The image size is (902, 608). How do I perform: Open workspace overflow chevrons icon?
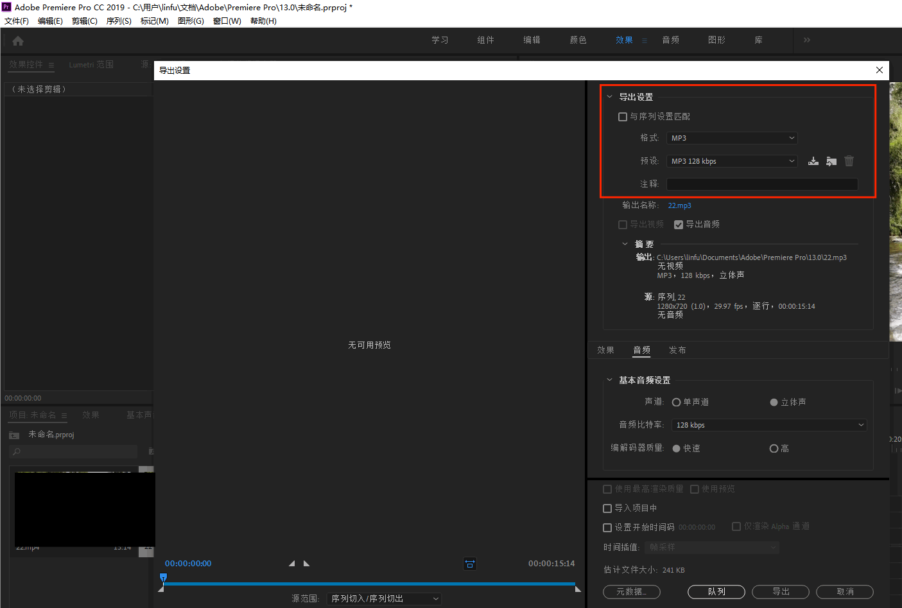pos(807,40)
